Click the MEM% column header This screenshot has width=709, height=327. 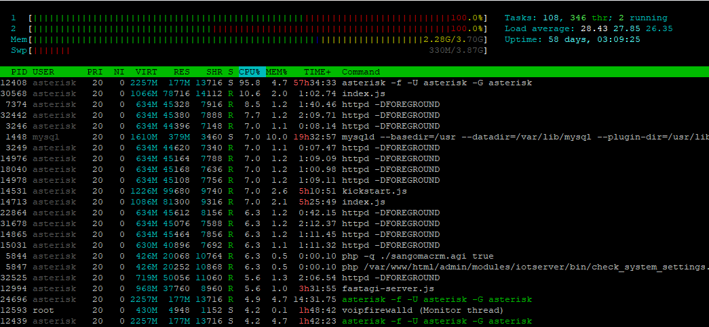pyautogui.click(x=276, y=72)
